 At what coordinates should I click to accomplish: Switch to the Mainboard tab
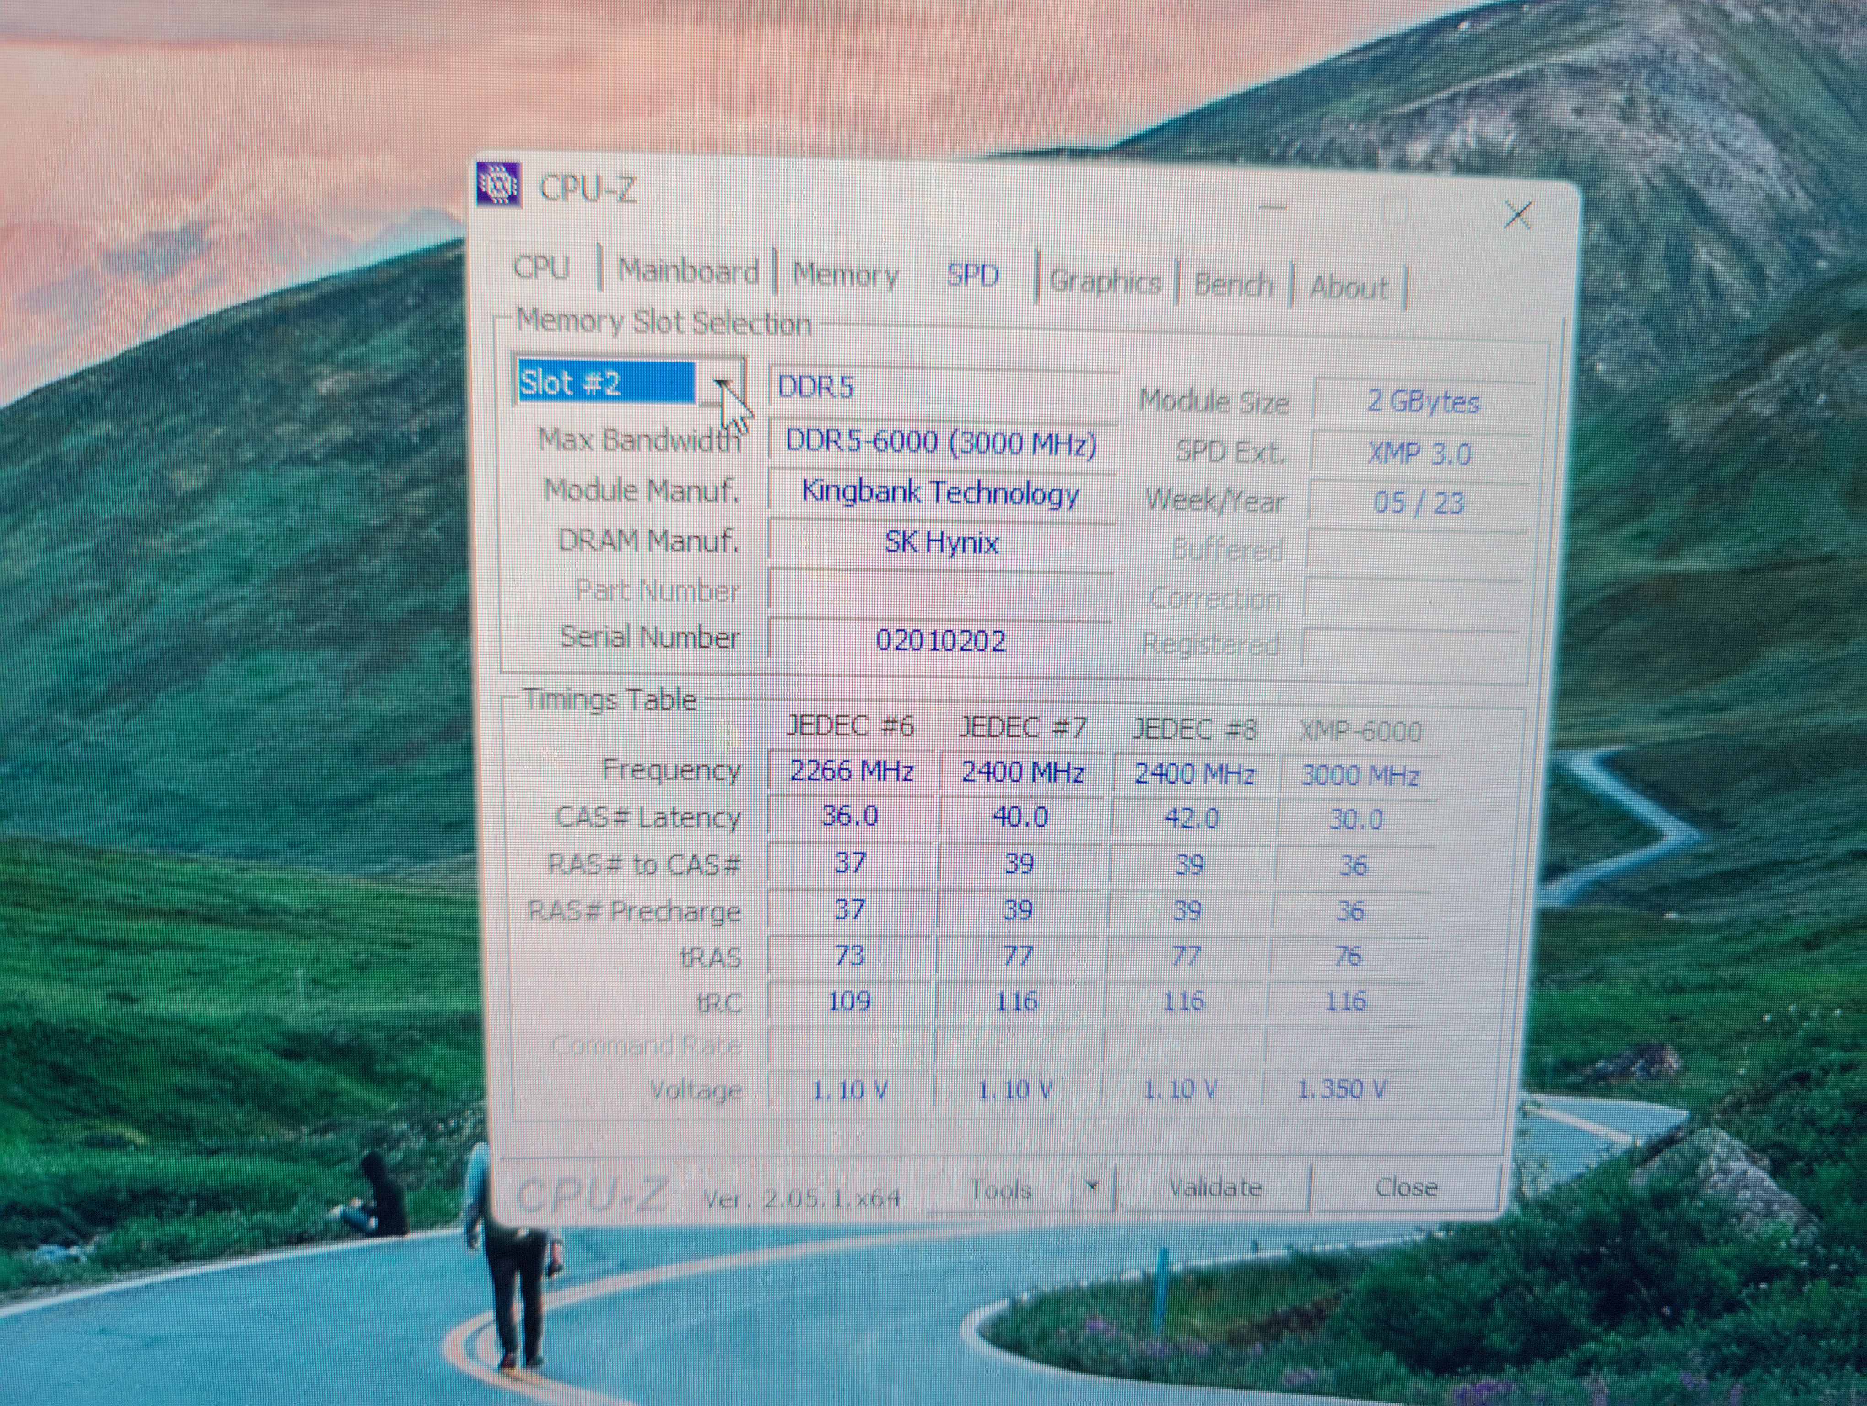click(688, 271)
